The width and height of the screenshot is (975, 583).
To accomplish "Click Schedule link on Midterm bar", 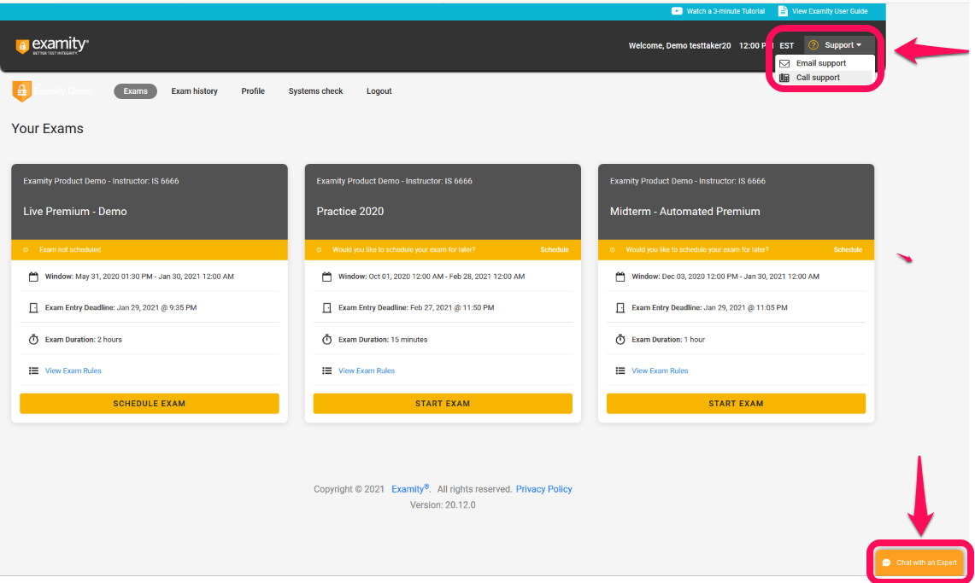I will tap(848, 249).
